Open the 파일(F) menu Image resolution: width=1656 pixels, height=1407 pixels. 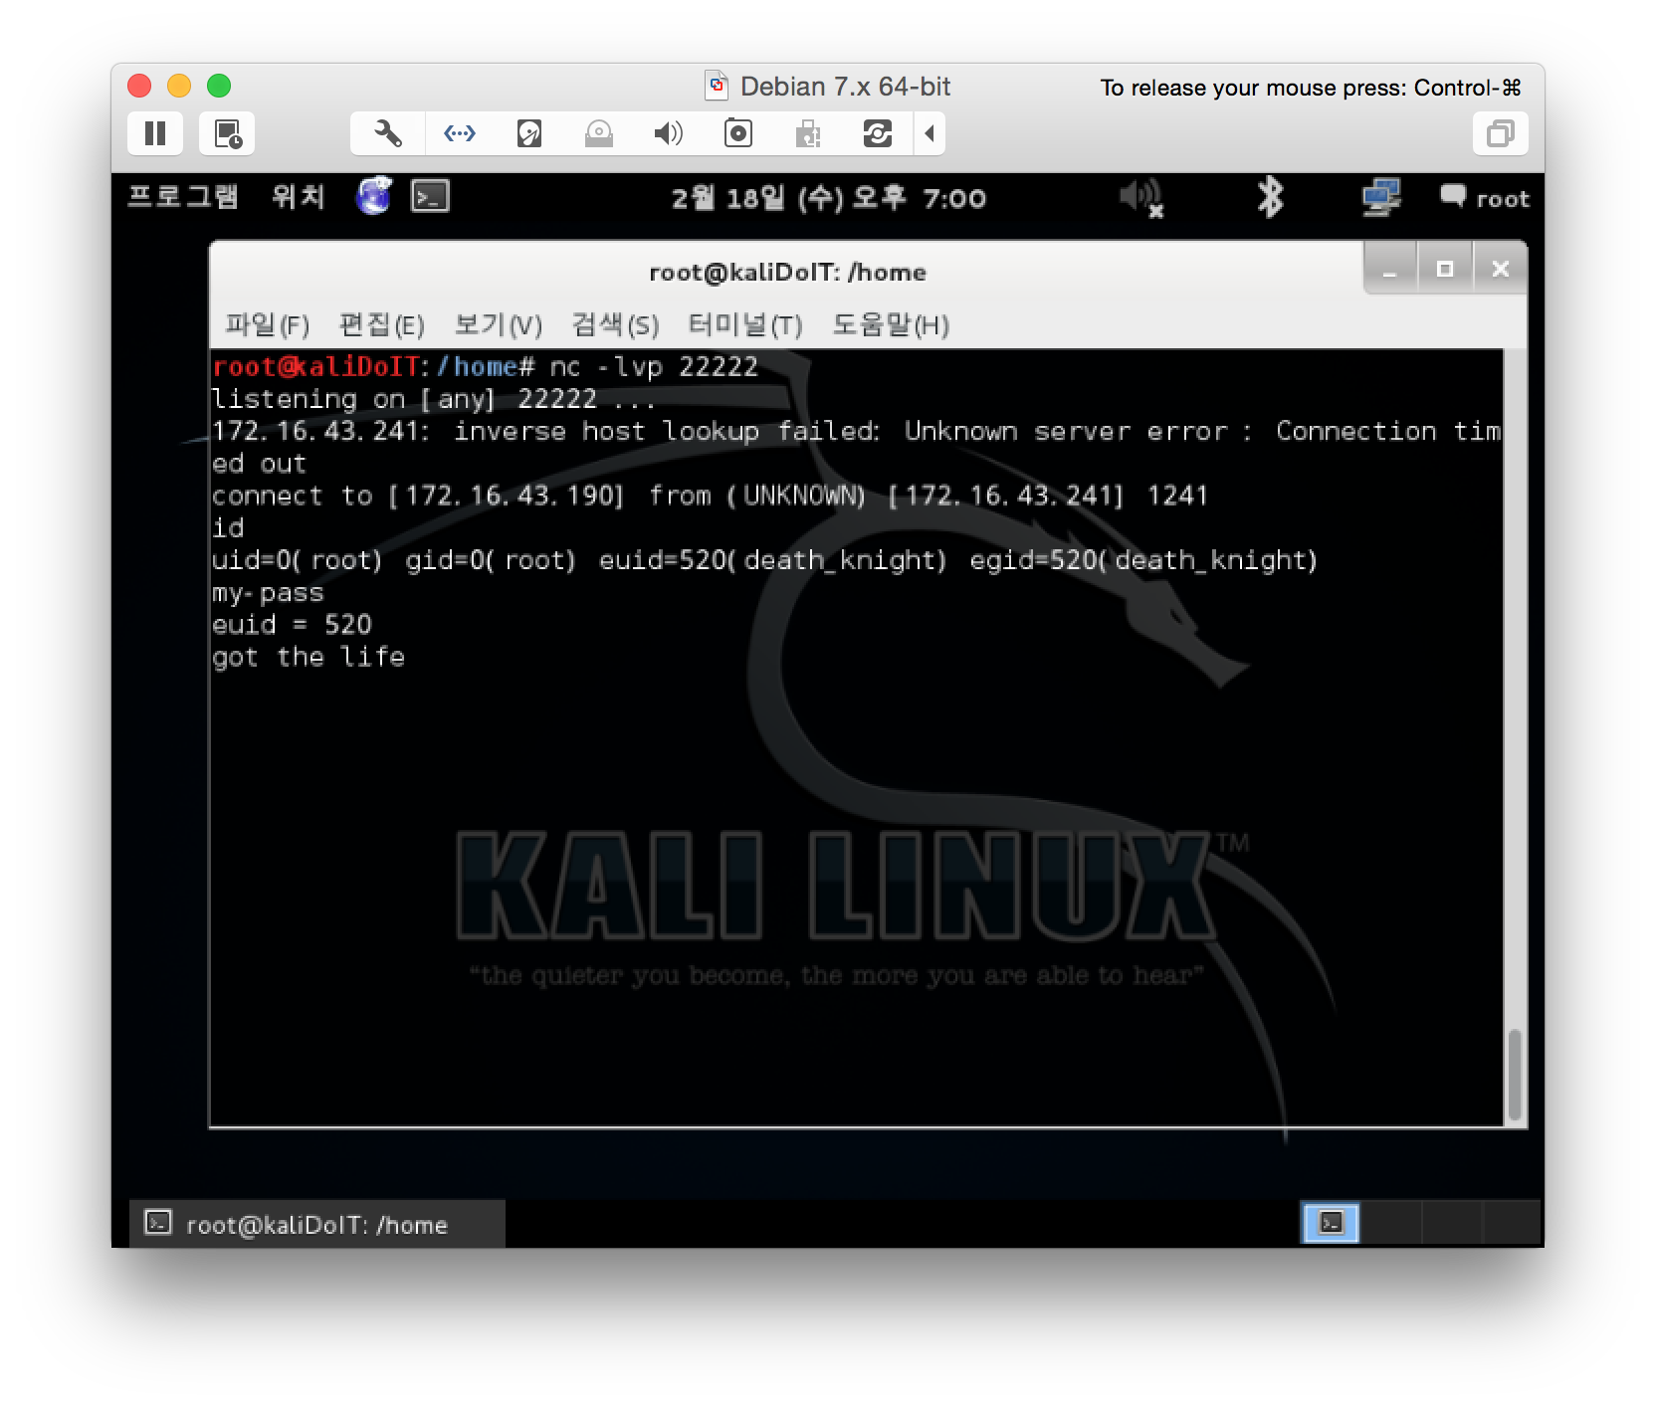coord(267,324)
